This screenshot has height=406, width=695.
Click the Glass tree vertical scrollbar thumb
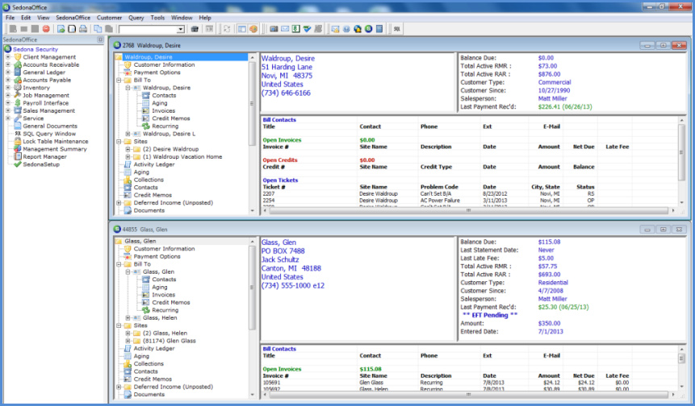[x=252, y=288]
